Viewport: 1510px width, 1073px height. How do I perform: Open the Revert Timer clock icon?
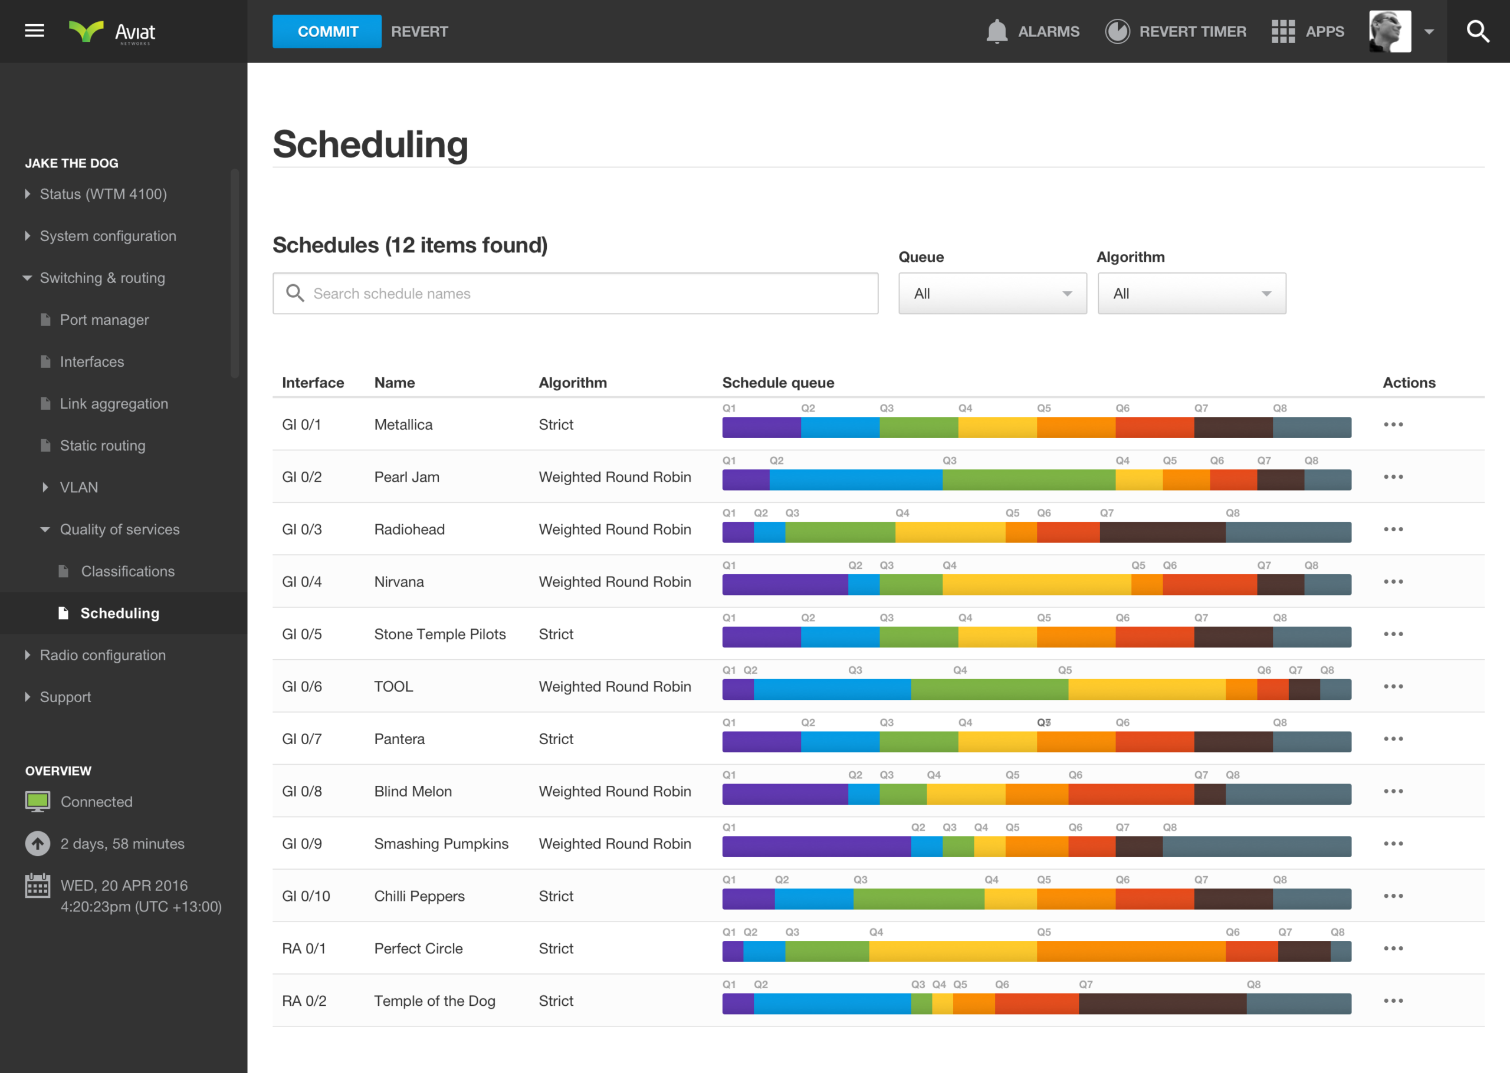click(1118, 31)
